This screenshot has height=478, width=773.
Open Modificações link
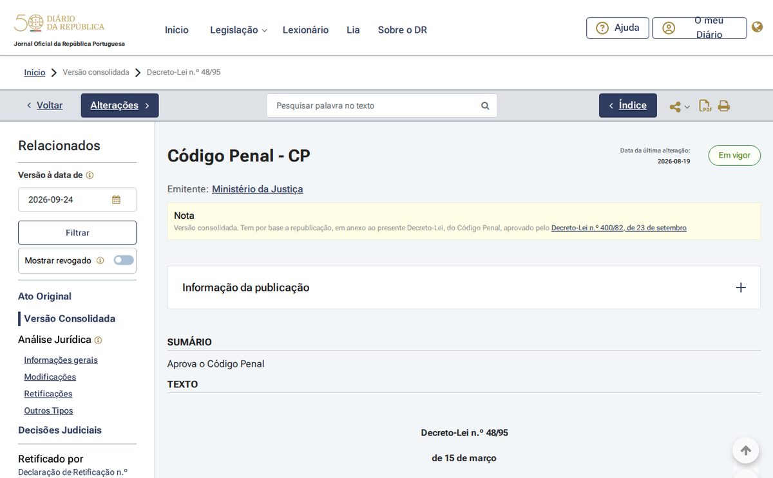(x=50, y=377)
